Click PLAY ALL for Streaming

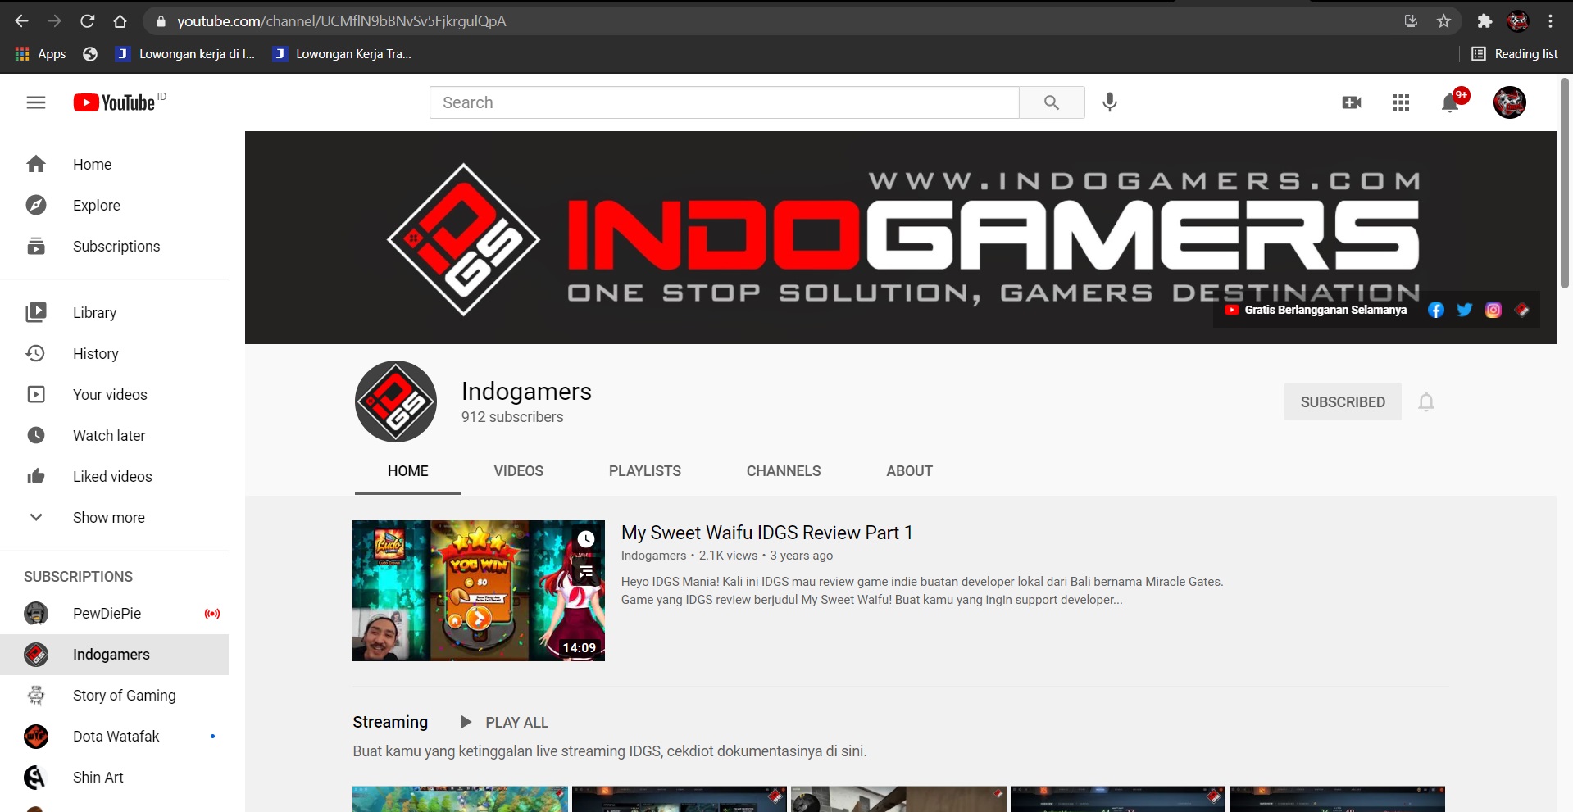click(503, 722)
